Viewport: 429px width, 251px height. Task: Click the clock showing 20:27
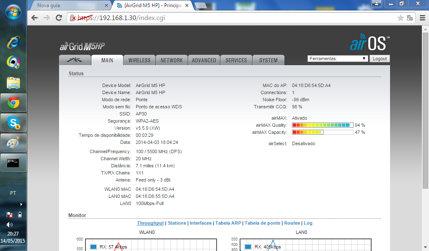pyautogui.click(x=13, y=234)
